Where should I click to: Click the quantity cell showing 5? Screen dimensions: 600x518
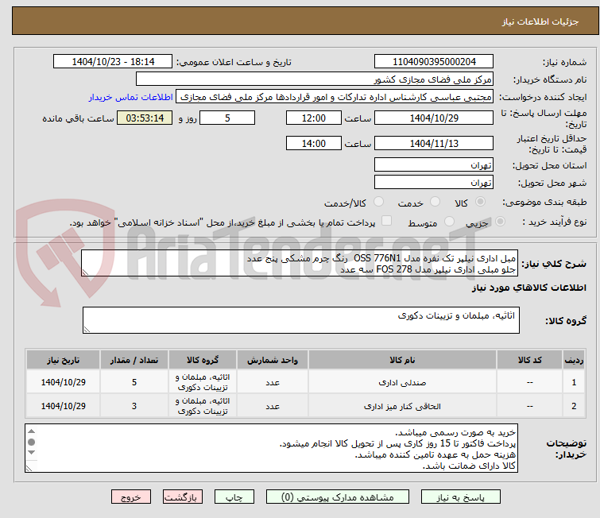[134, 382]
